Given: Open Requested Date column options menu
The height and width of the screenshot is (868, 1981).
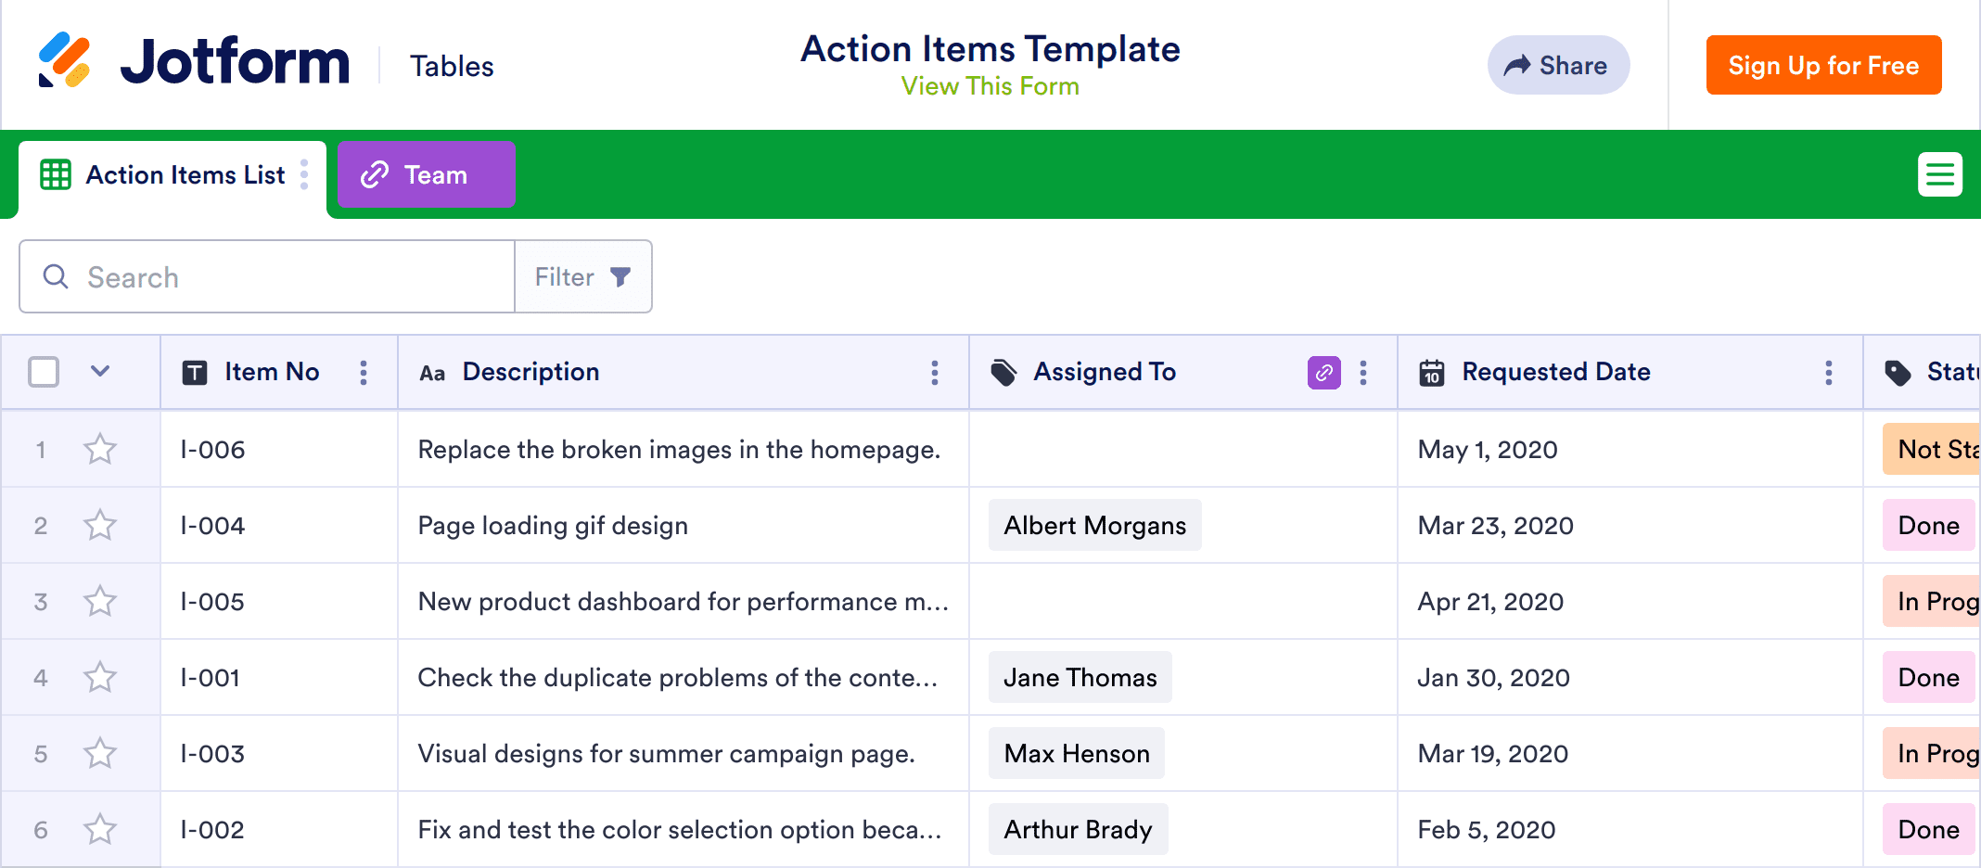Looking at the screenshot, I should 1828,373.
